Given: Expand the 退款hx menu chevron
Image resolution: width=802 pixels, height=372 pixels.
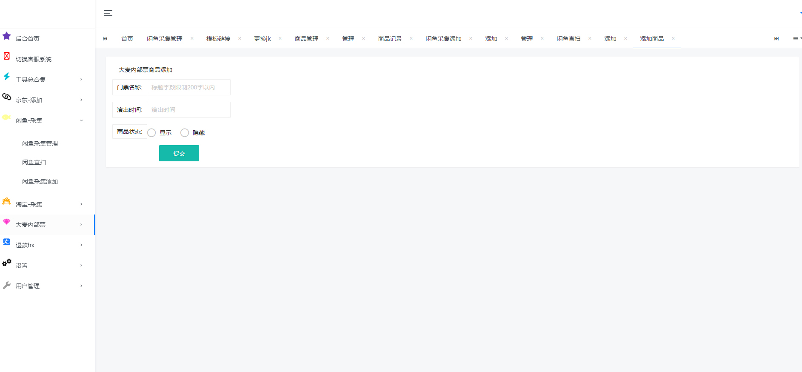Looking at the screenshot, I should pyautogui.click(x=81, y=245).
